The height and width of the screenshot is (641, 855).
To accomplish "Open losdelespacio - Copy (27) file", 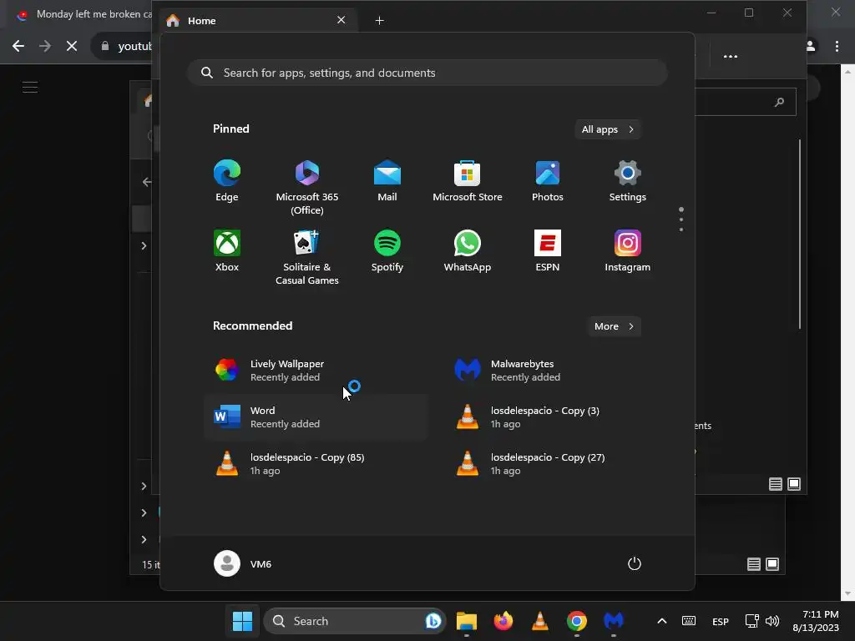I will pos(556,464).
